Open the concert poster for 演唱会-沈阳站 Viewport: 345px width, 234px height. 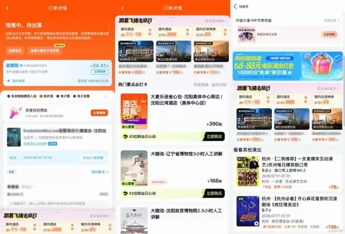(14, 137)
